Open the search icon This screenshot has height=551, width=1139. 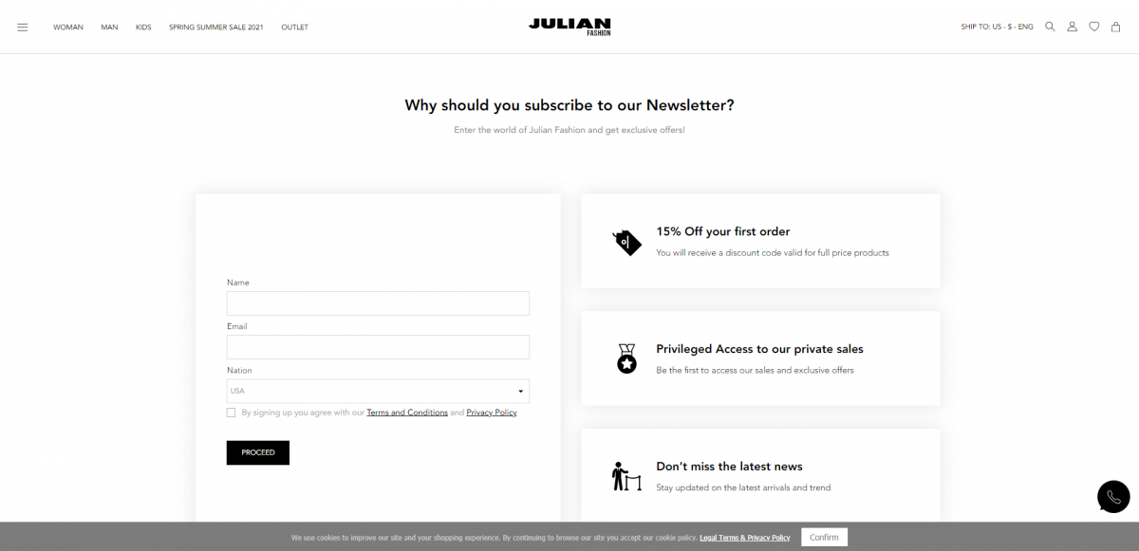coord(1050,27)
